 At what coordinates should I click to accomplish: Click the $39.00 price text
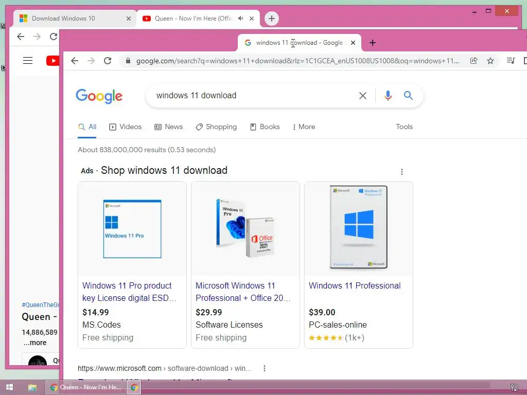[322, 312]
